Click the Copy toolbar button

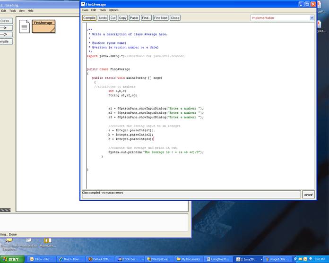click(122, 18)
